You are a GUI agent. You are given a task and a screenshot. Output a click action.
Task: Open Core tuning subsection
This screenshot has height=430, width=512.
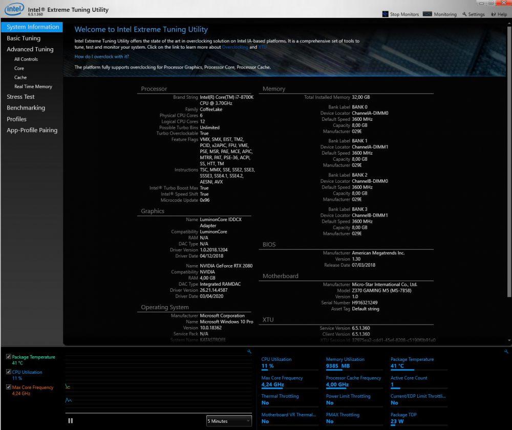(19, 68)
